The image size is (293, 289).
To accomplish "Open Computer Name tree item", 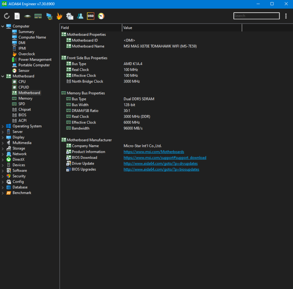I will tap(32, 38).
